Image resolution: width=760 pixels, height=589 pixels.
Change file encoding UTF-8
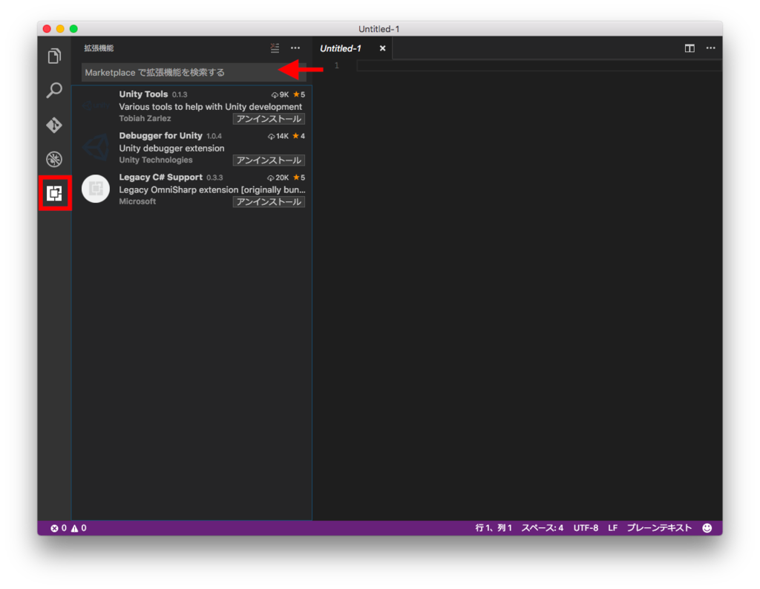tap(586, 528)
